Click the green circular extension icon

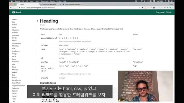click(x=170, y=8)
